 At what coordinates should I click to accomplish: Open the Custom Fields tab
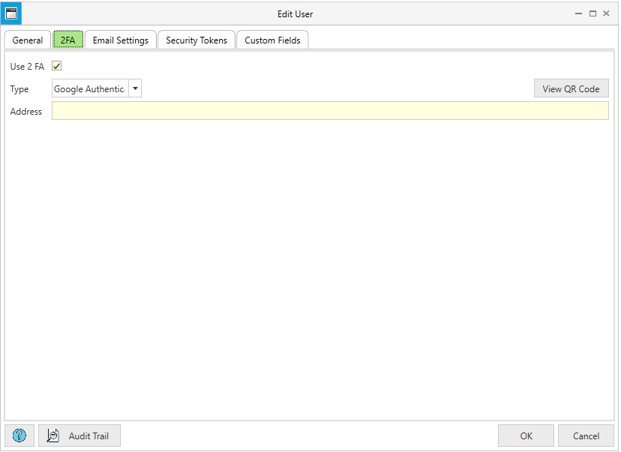[x=272, y=40]
